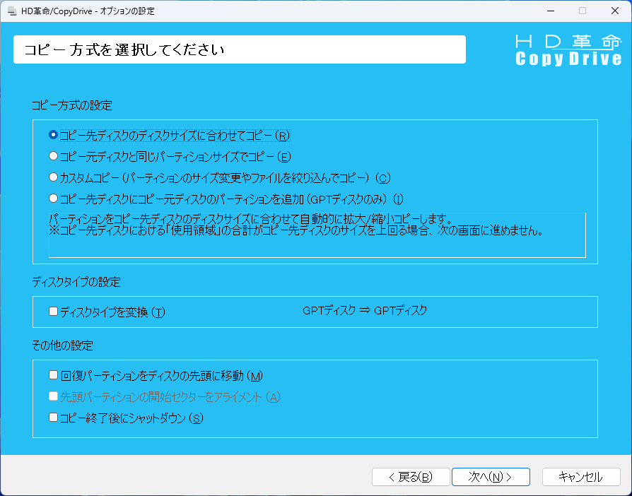
Task: Close the CopyDrive window with X
Action: (x=614, y=11)
